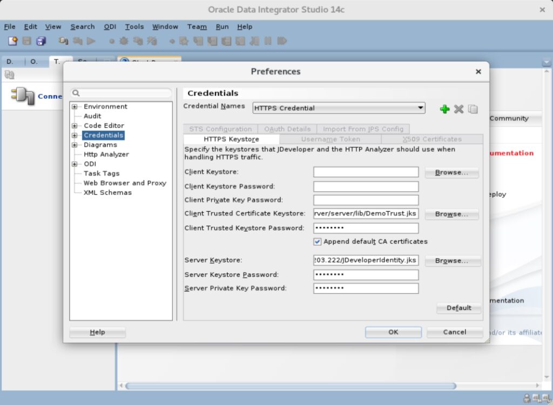Toggle Append default CA certificates checkbox

click(x=317, y=242)
